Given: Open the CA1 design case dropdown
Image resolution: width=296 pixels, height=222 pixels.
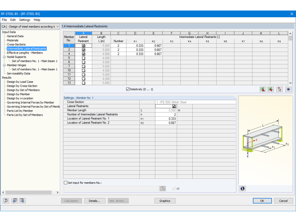Looking at the screenshot, I should pos(57,27).
